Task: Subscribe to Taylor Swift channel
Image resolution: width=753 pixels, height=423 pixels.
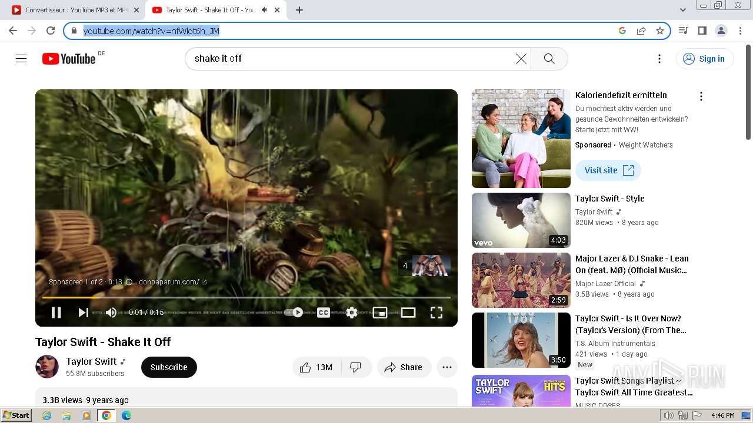Action: pos(169,367)
